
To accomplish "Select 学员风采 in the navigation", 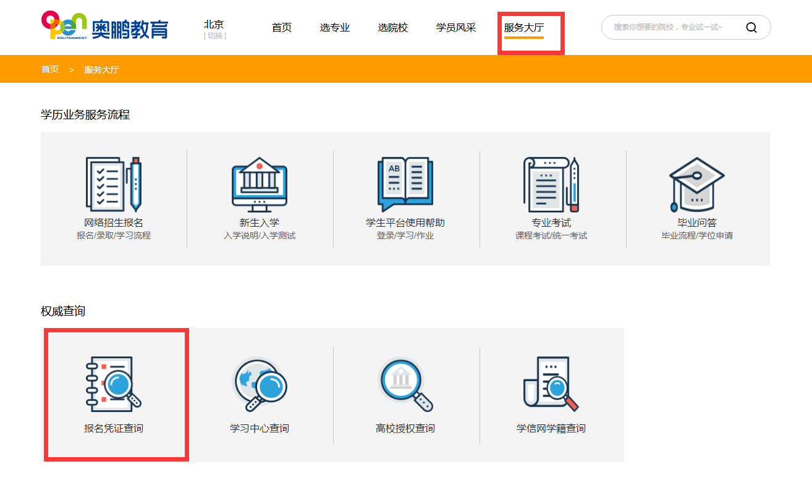I will point(455,27).
